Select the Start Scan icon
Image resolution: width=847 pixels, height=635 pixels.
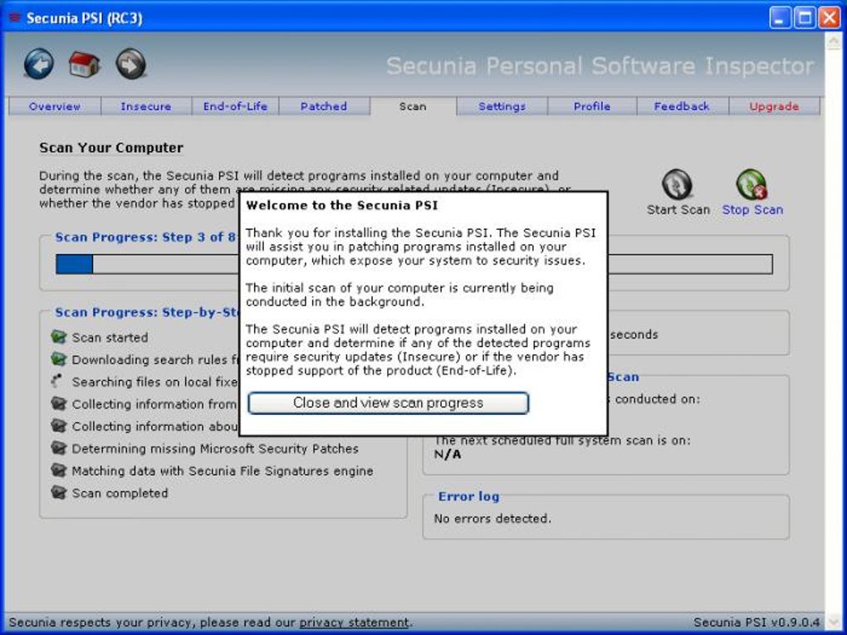pos(676,184)
